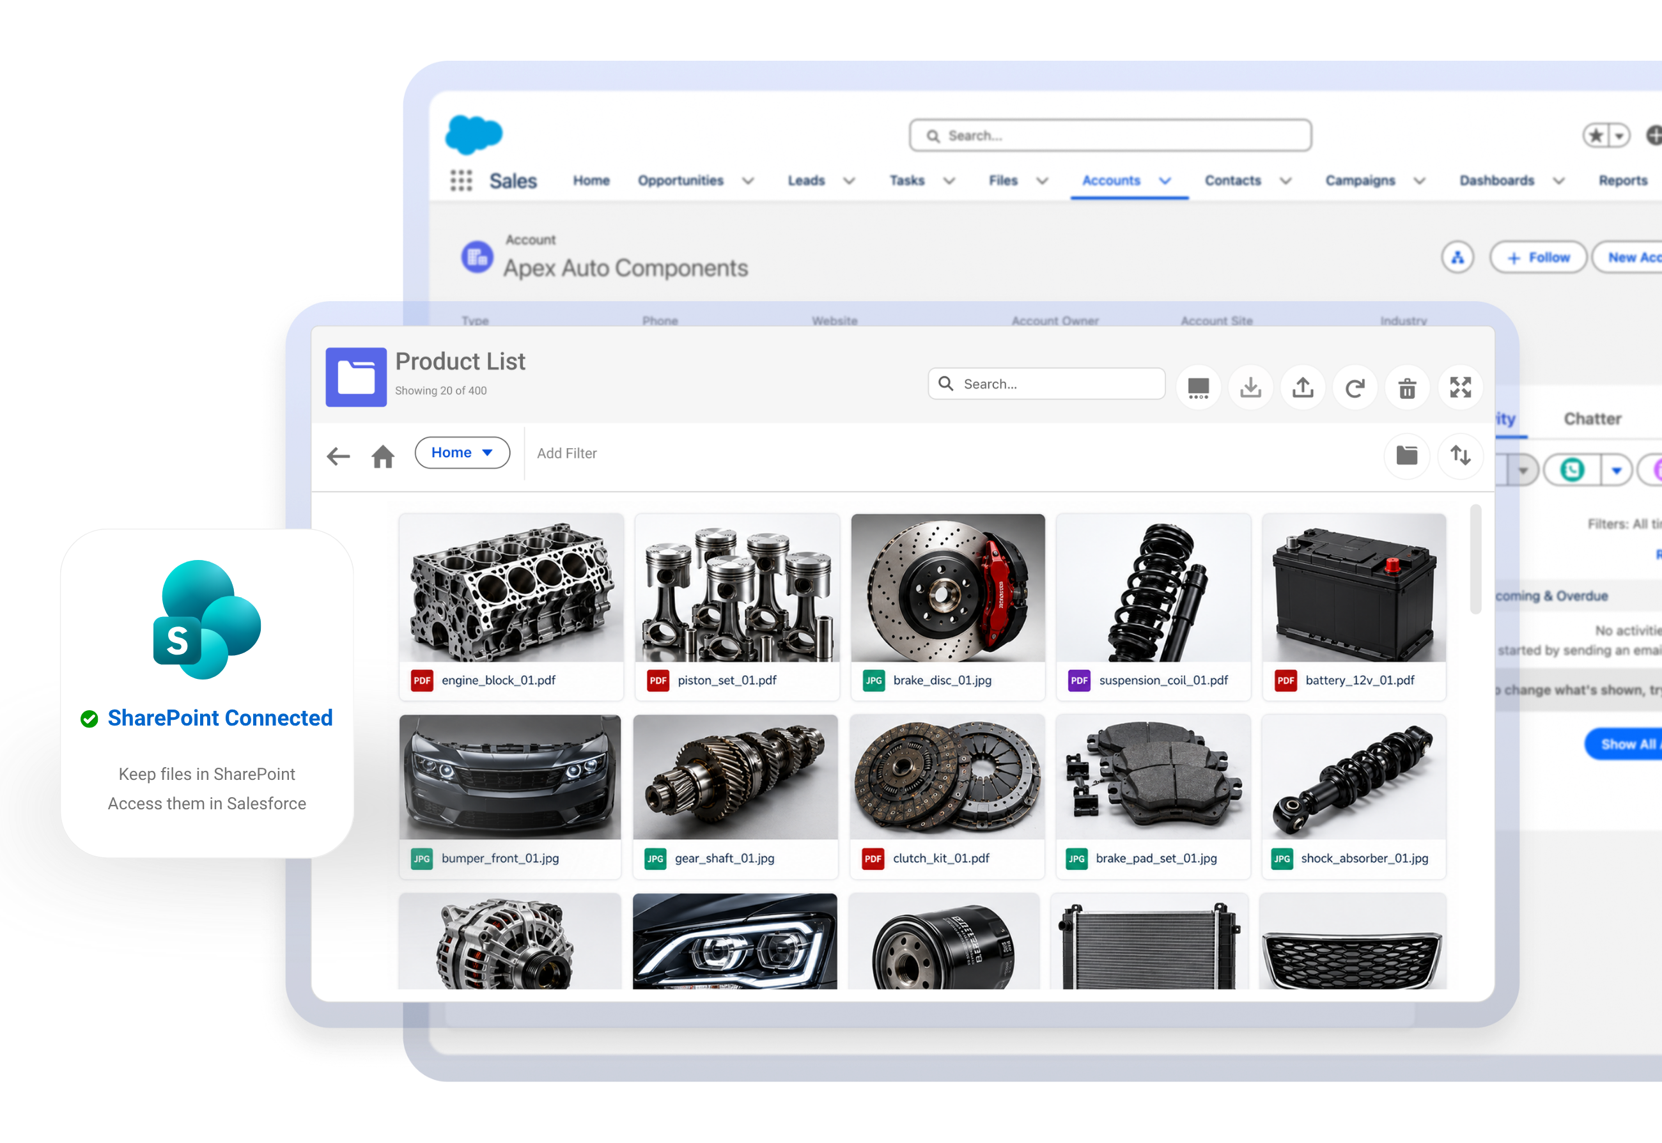This screenshot has width=1662, height=1143.
Task: Click the log a call phone icon
Action: pos(1573,470)
